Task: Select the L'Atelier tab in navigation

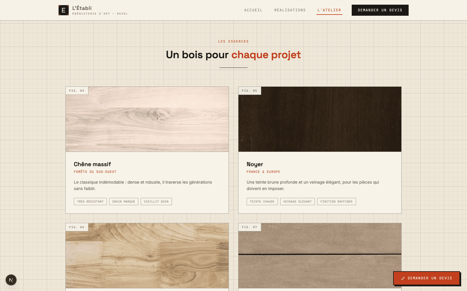Action: [329, 10]
